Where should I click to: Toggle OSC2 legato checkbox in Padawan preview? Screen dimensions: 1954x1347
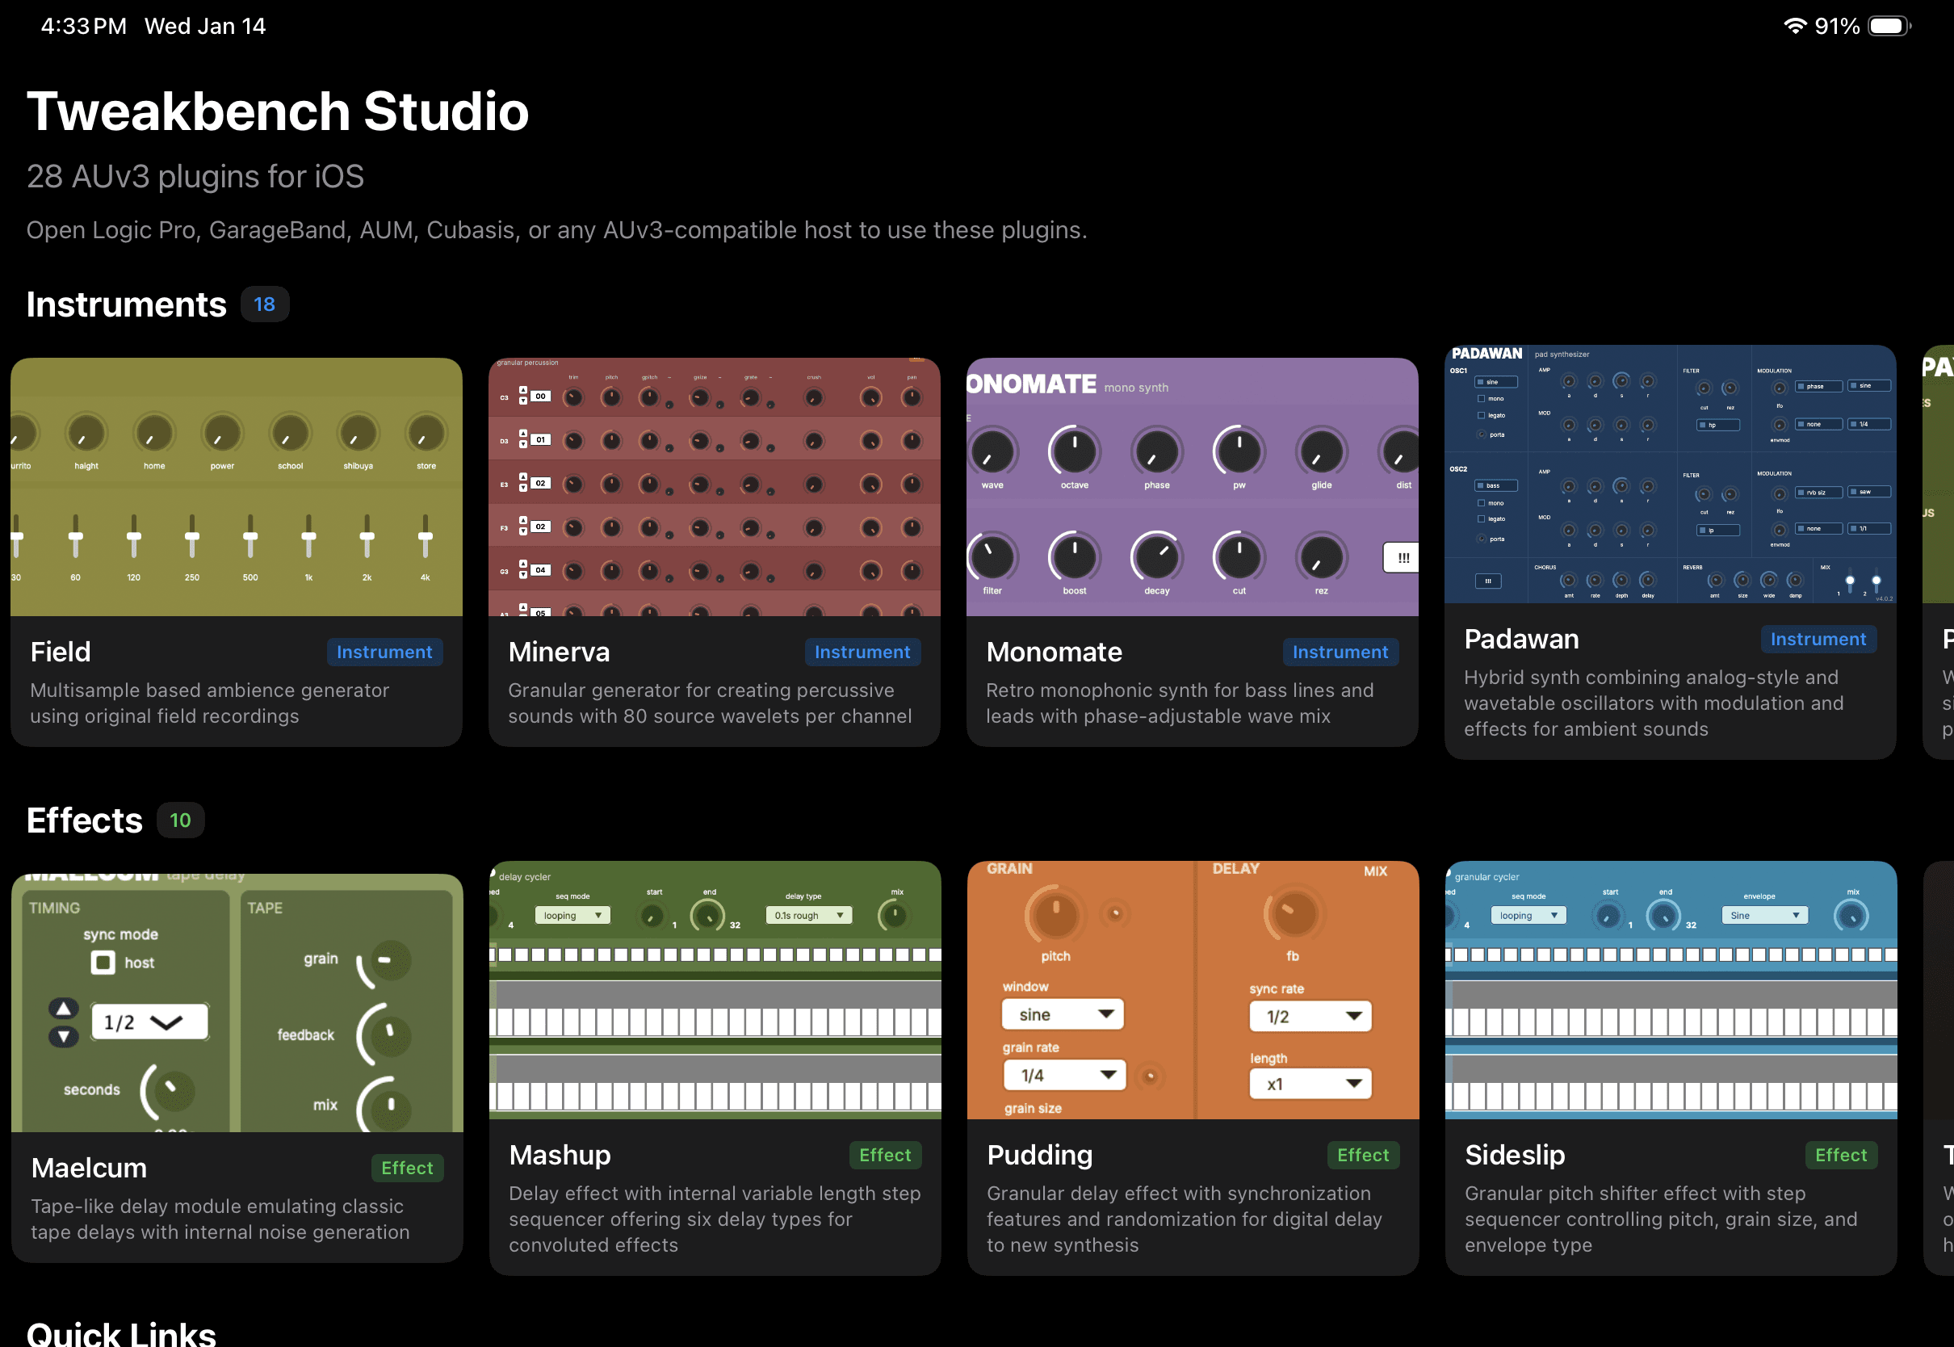(x=1481, y=519)
